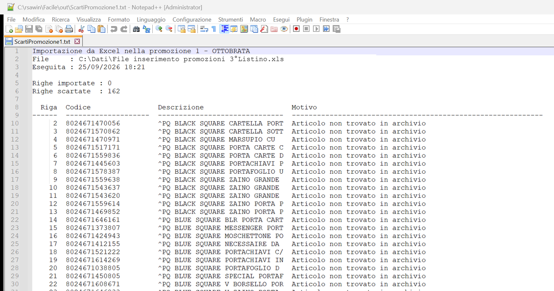The height and width of the screenshot is (291, 554).
Task: Click line number 15 in the margin
Action: click(x=15, y=164)
